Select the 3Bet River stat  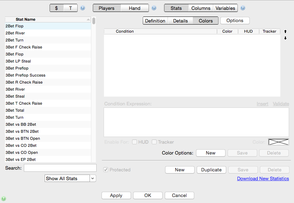(x=48, y=89)
